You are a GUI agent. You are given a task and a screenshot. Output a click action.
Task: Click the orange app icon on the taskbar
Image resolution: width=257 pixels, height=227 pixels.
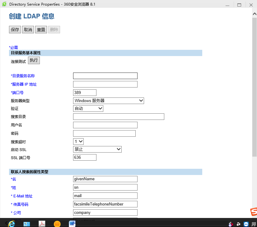pyautogui.click(x=57, y=224)
